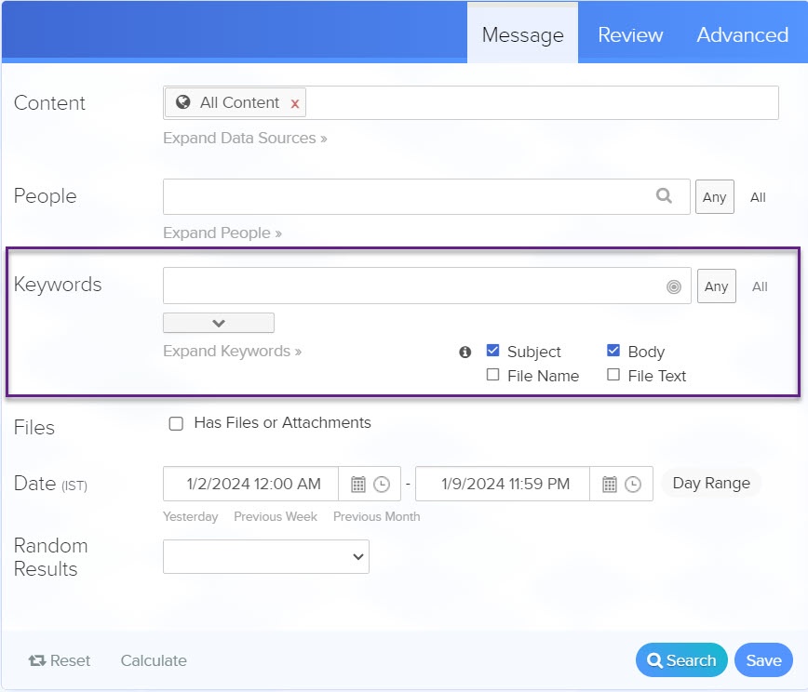Expand Data Sources options
This screenshot has width=808, height=692.
pyautogui.click(x=244, y=138)
